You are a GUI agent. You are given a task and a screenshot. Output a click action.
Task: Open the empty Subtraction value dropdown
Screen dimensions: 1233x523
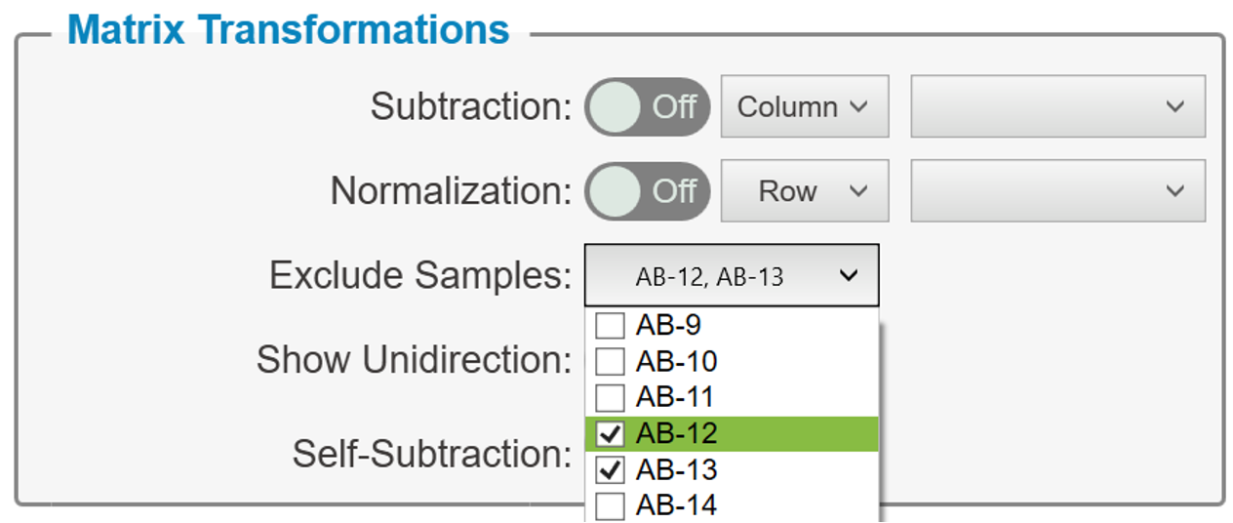click(1058, 106)
